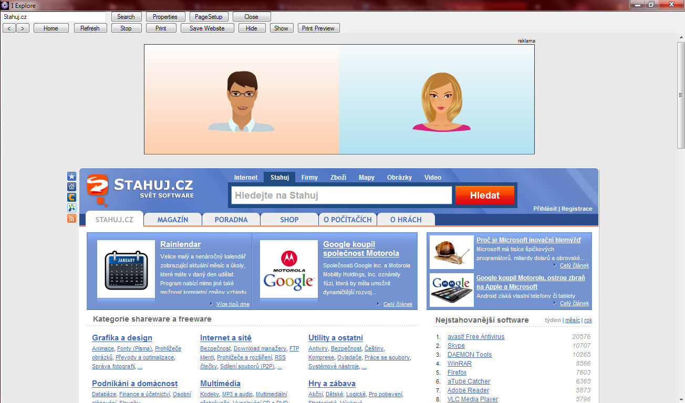Image resolution: width=685 pixels, height=403 pixels.
Task: Open Google koupil společnost Motorola headline
Action: pyautogui.click(x=361, y=249)
